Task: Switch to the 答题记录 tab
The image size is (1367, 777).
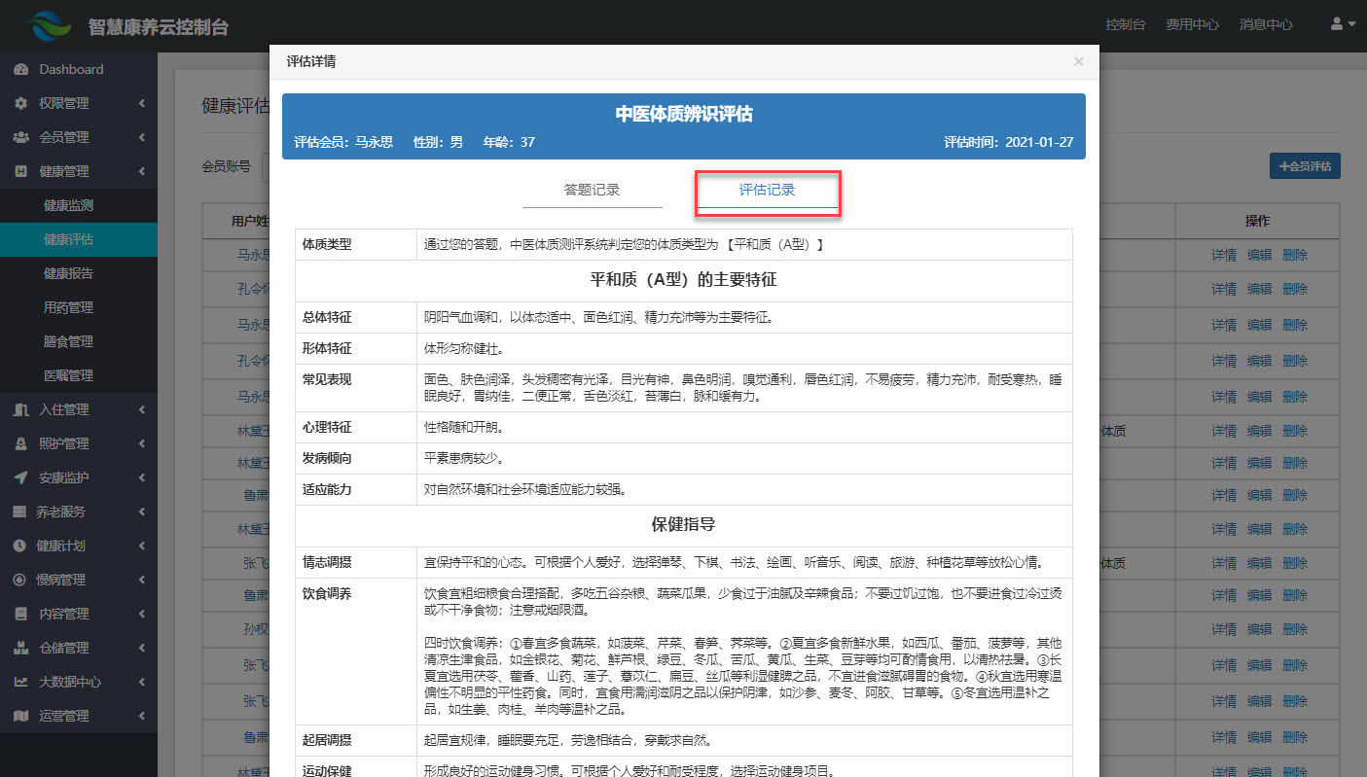Action: [592, 191]
